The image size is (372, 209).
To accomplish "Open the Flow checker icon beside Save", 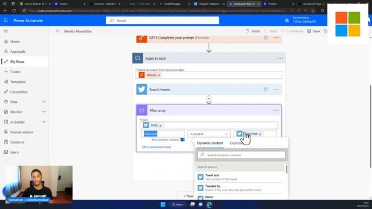I will coord(325,31).
